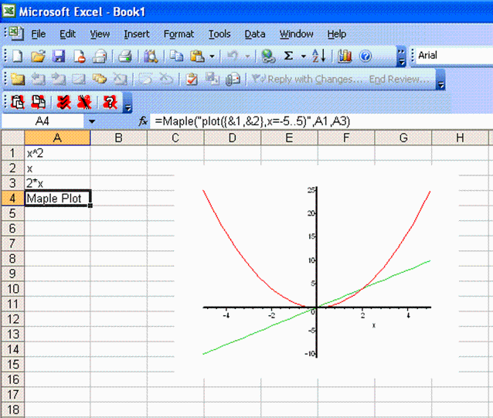Click the blue Help question mark icon
This screenshot has height=418, width=493.
click(365, 56)
